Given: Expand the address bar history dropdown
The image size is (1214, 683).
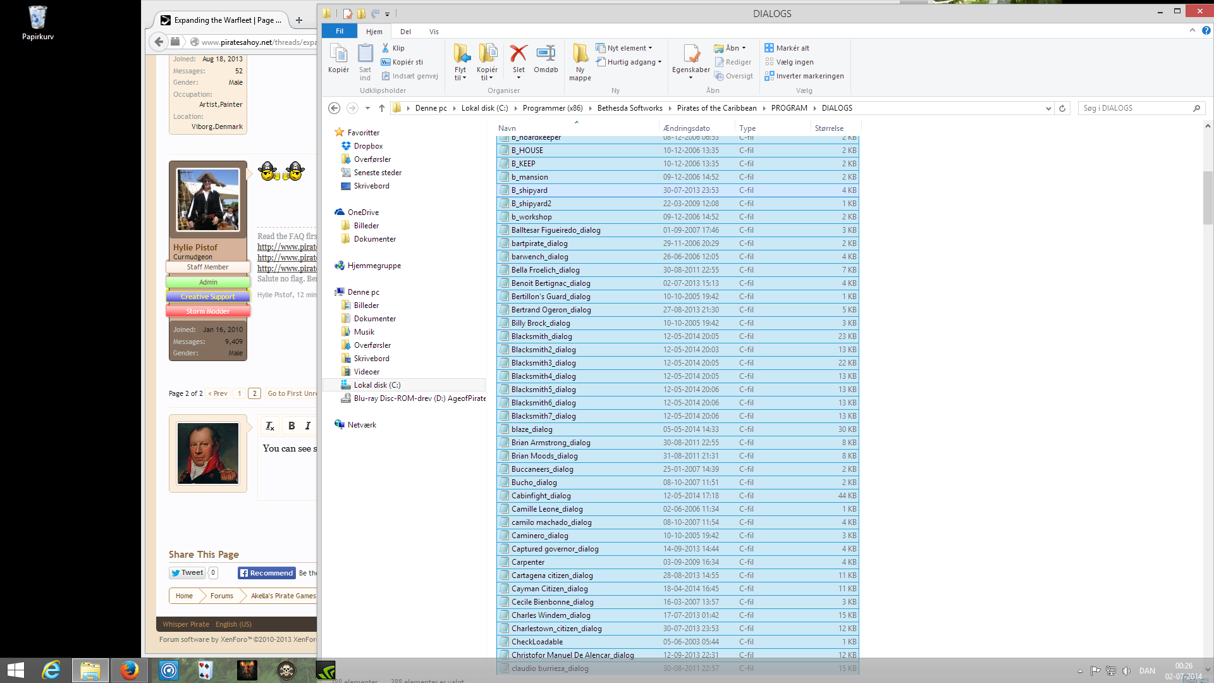Looking at the screenshot, I should (x=1048, y=108).
